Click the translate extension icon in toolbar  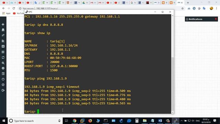click(204, 8)
